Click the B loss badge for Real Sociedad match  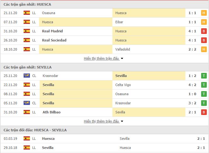[204, 40]
